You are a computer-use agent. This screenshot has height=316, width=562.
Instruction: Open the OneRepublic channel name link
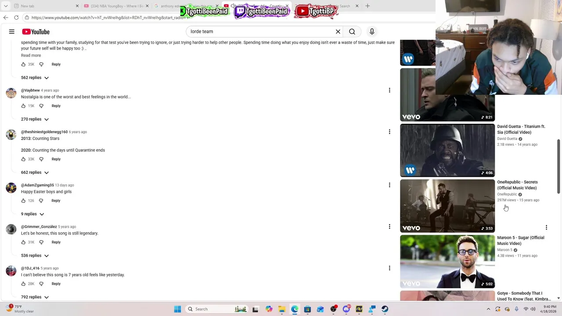pos(507,194)
